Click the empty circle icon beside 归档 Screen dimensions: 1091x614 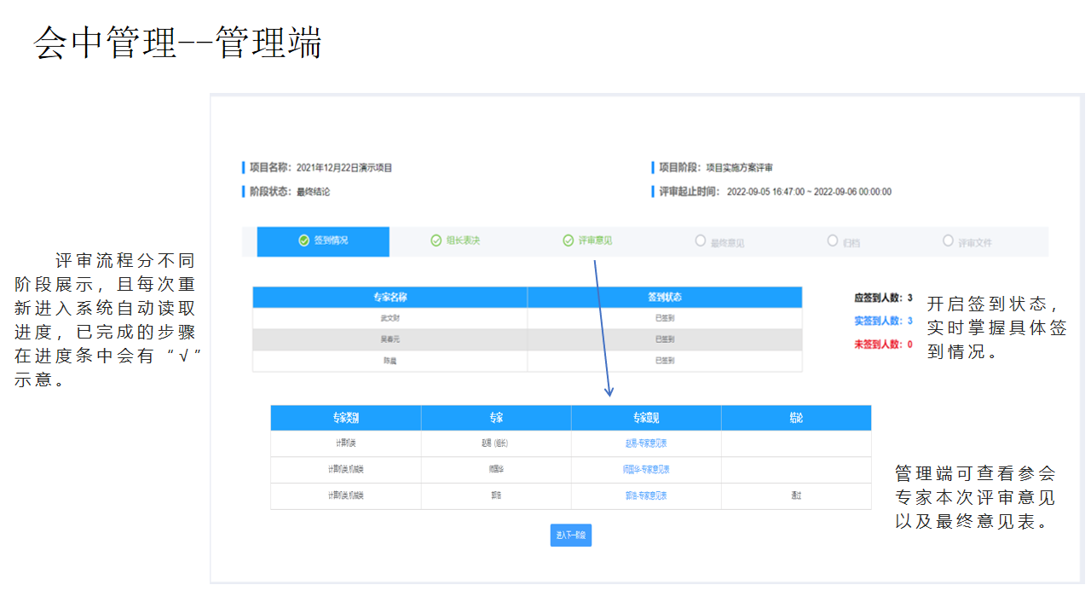[x=833, y=241]
